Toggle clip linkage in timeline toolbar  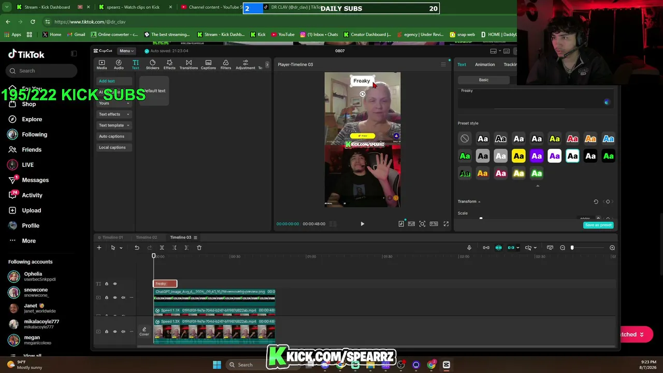(511, 248)
